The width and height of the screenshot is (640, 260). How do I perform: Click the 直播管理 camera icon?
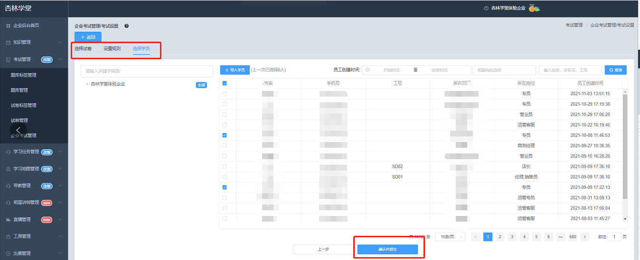point(8,220)
